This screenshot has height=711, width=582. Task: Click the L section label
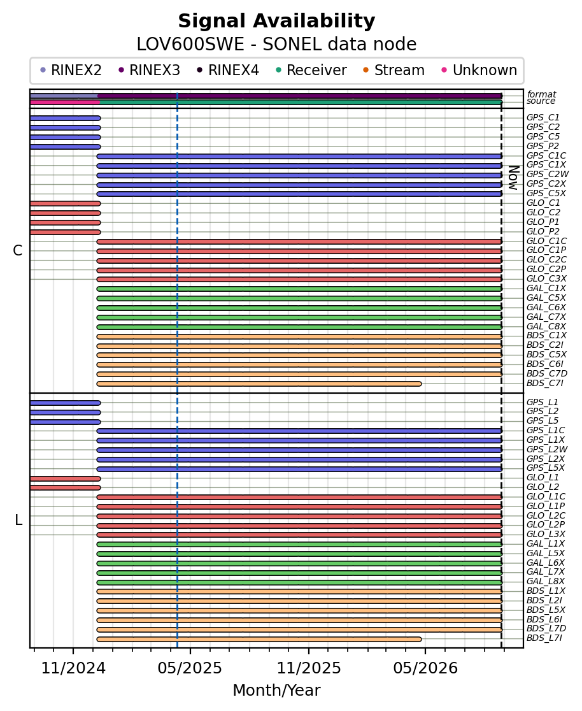pyautogui.click(x=18, y=520)
